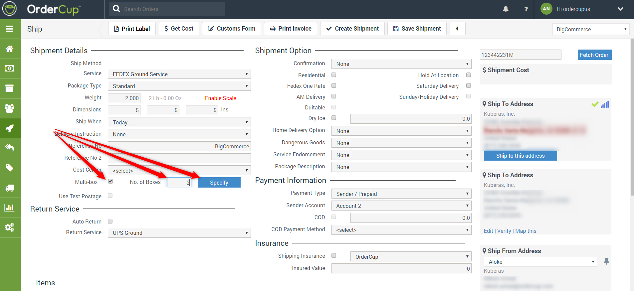Check Hold At Location
Viewport: 634px width, 291px height.
(469, 75)
